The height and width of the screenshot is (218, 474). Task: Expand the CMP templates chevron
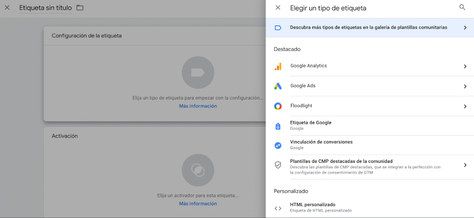pyautogui.click(x=465, y=165)
